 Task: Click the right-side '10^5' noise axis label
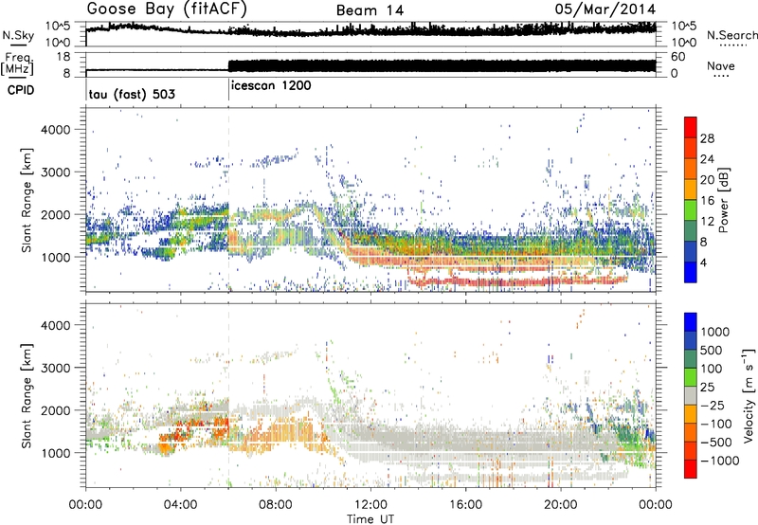(x=683, y=27)
